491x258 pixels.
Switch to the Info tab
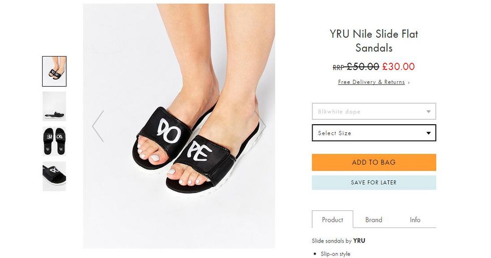(415, 220)
